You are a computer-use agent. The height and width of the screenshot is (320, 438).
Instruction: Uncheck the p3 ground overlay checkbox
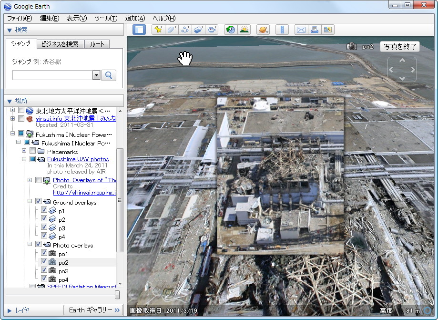pos(44,228)
